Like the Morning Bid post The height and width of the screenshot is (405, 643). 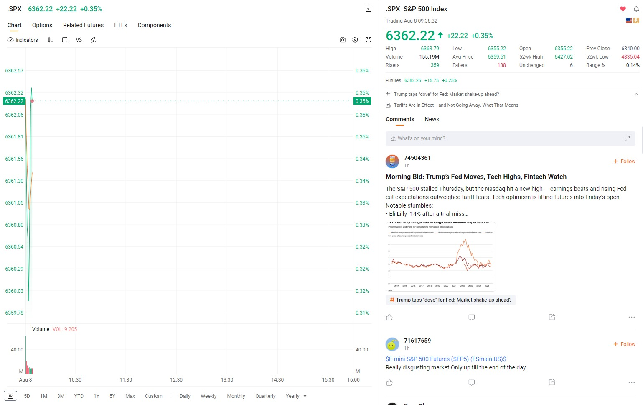(x=389, y=317)
